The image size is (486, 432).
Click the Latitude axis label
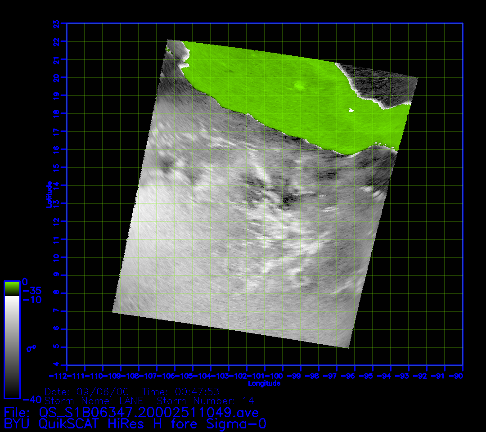(x=49, y=194)
